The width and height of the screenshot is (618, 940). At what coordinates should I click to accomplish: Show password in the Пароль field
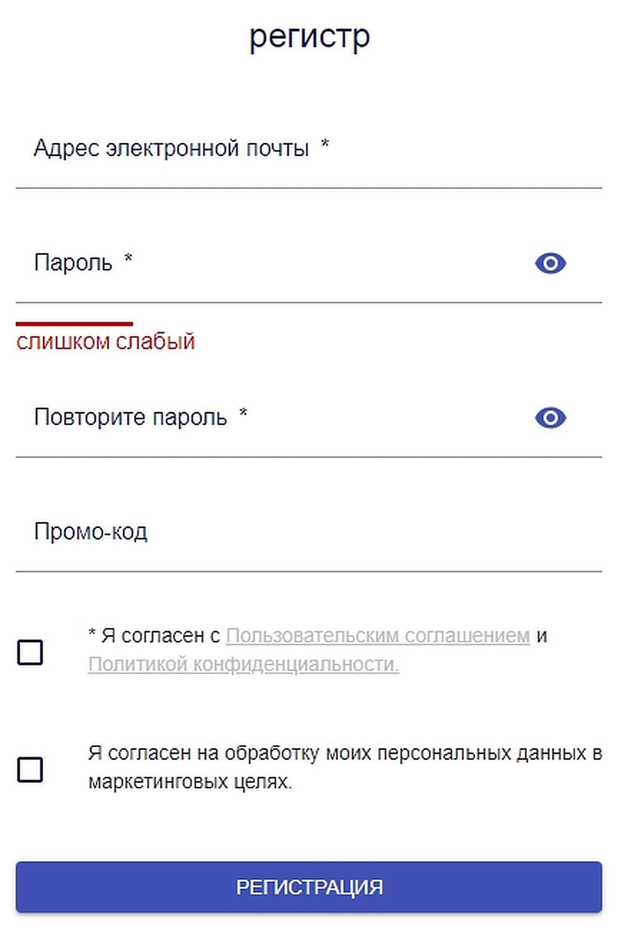click(x=550, y=264)
